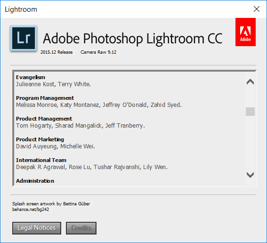
Task: Select the International Team heading
Action: pyautogui.click(x=41, y=160)
